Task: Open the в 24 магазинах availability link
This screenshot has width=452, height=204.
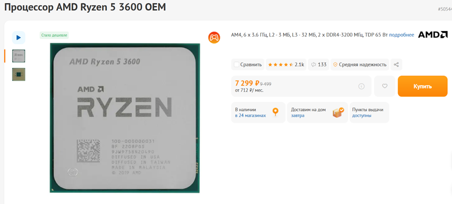Action: 250,115
